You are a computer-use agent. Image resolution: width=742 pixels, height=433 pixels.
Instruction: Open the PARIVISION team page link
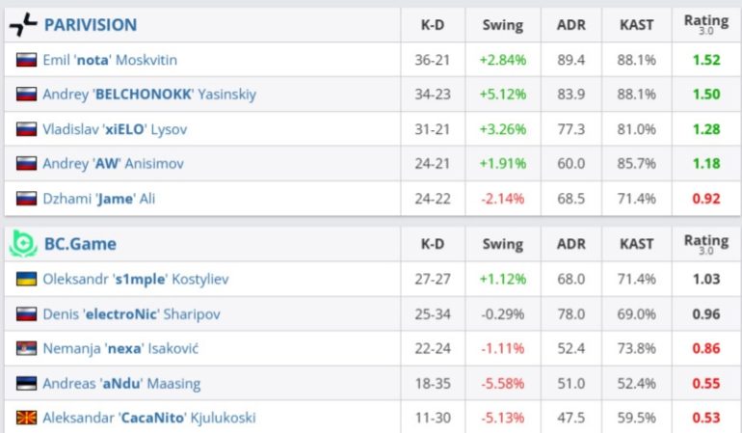pos(91,25)
